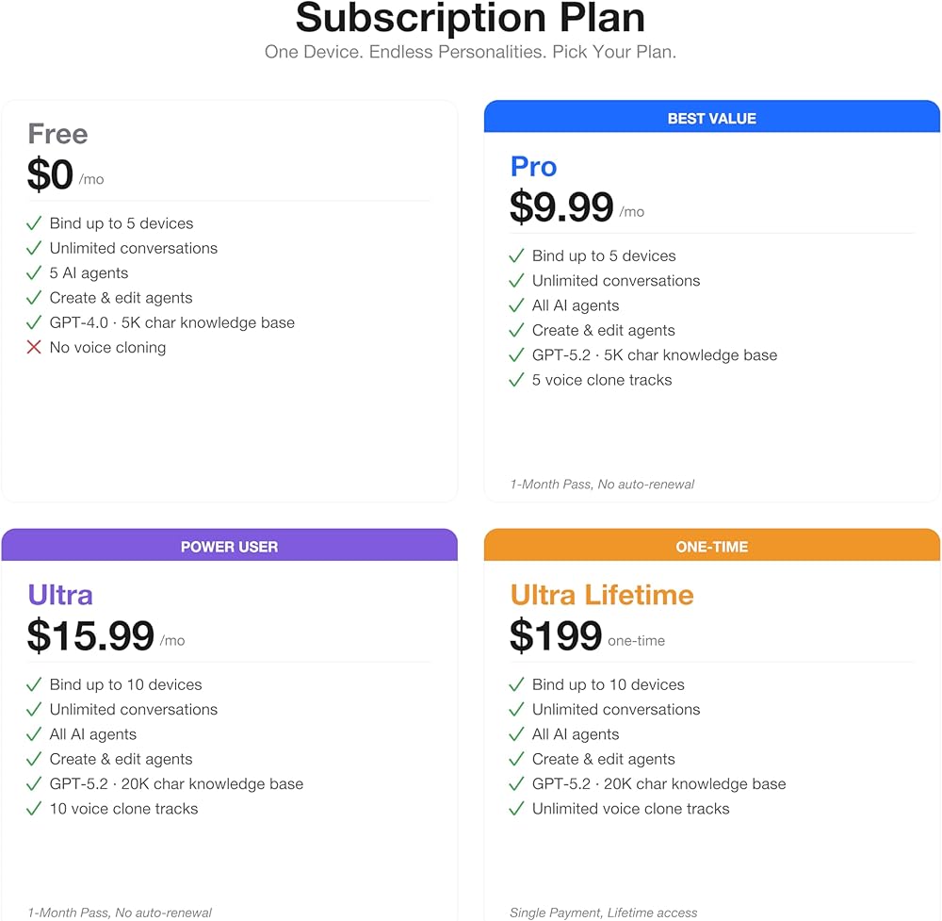The width and height of the screenshot is (942, 921).
Task: Click the $9.99 Pro price
Action: pos(561,206)
